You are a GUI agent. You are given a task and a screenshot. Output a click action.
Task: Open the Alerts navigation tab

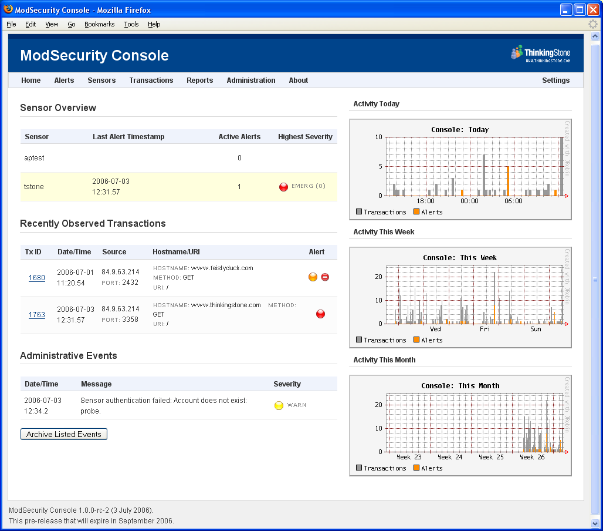click(x=64, y=80)
